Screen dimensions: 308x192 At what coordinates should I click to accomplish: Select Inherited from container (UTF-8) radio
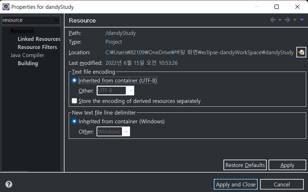click(74, 80)
